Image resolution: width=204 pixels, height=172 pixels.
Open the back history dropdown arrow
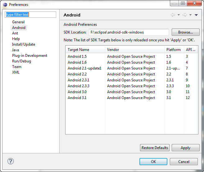click(179, 15)
